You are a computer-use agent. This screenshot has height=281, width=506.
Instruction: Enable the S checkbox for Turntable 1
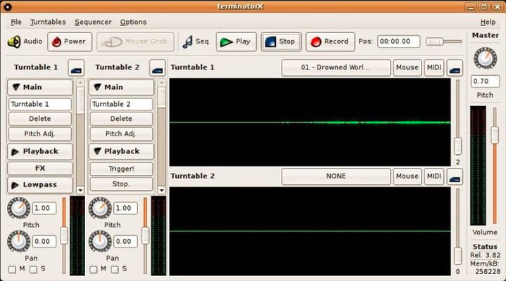click(33, 269)
